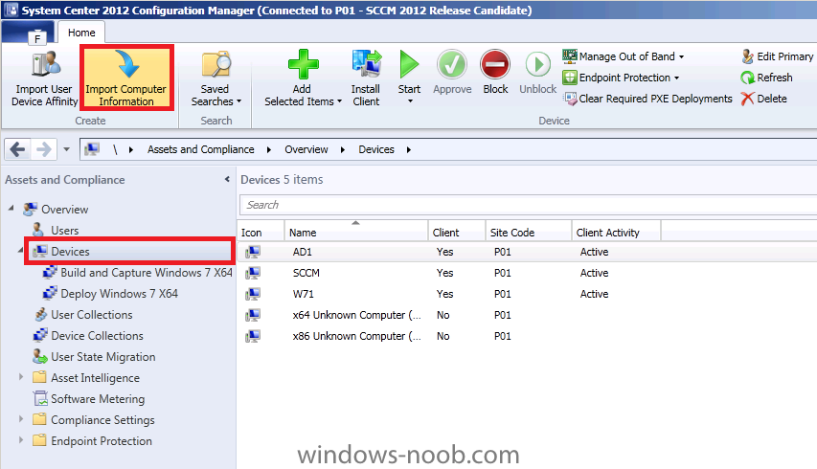
Task: Select Devices in the navigation tree
Action: 128,252
